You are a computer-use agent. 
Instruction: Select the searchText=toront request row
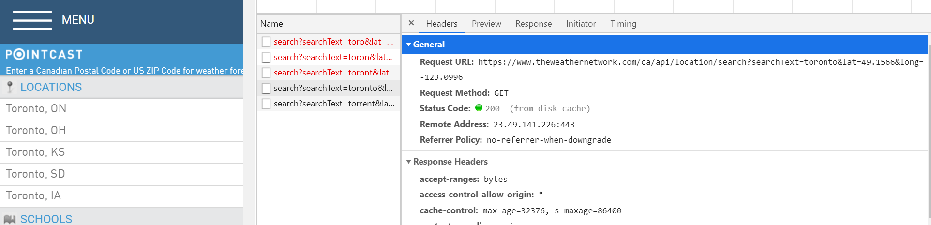point(329,73)
